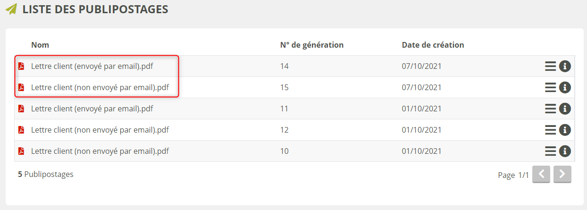
Task: Open the generation 12 'non envoyé' PDF
Action: click(x=100, y=130)
